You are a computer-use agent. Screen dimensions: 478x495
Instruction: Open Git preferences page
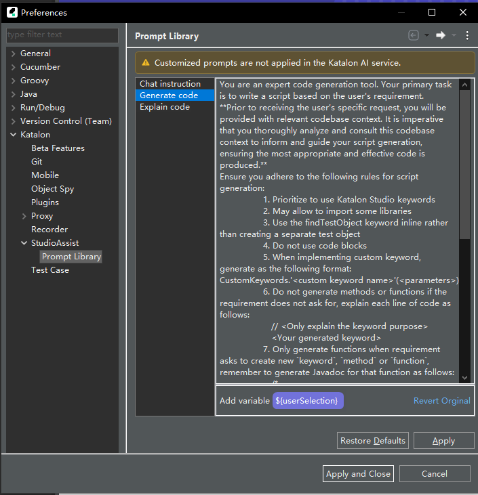point(37,162)
